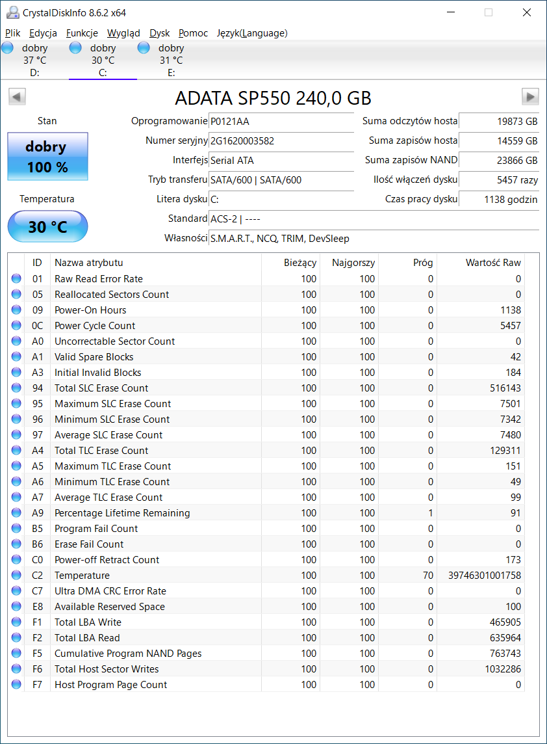Click status icon for Power-off Retract Count
The width and height of the screenshot is (547, 744).
(x=16, y=559)
